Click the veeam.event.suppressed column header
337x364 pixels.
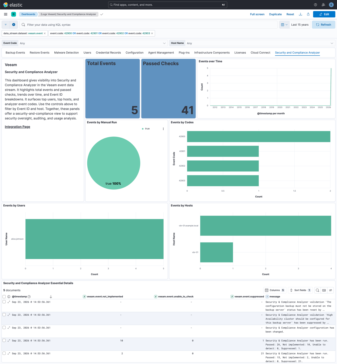(247, 297)
